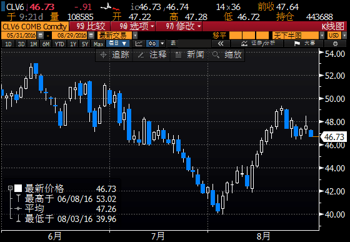Image resolution: width=350 pixels, height=242 pixels.
Task: Click the 6月 month axis label
Action: [54, 236]
